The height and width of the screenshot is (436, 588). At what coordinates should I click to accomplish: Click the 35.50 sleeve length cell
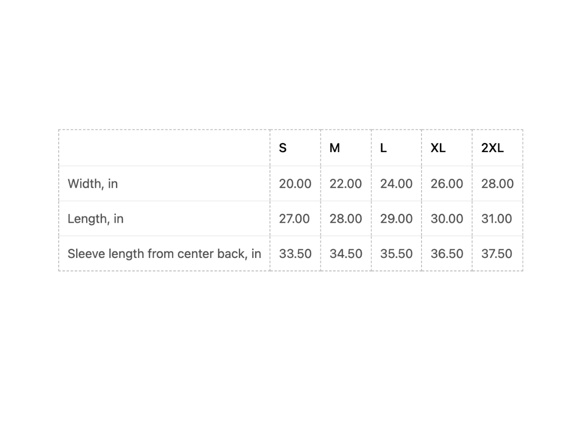point(396,254)
